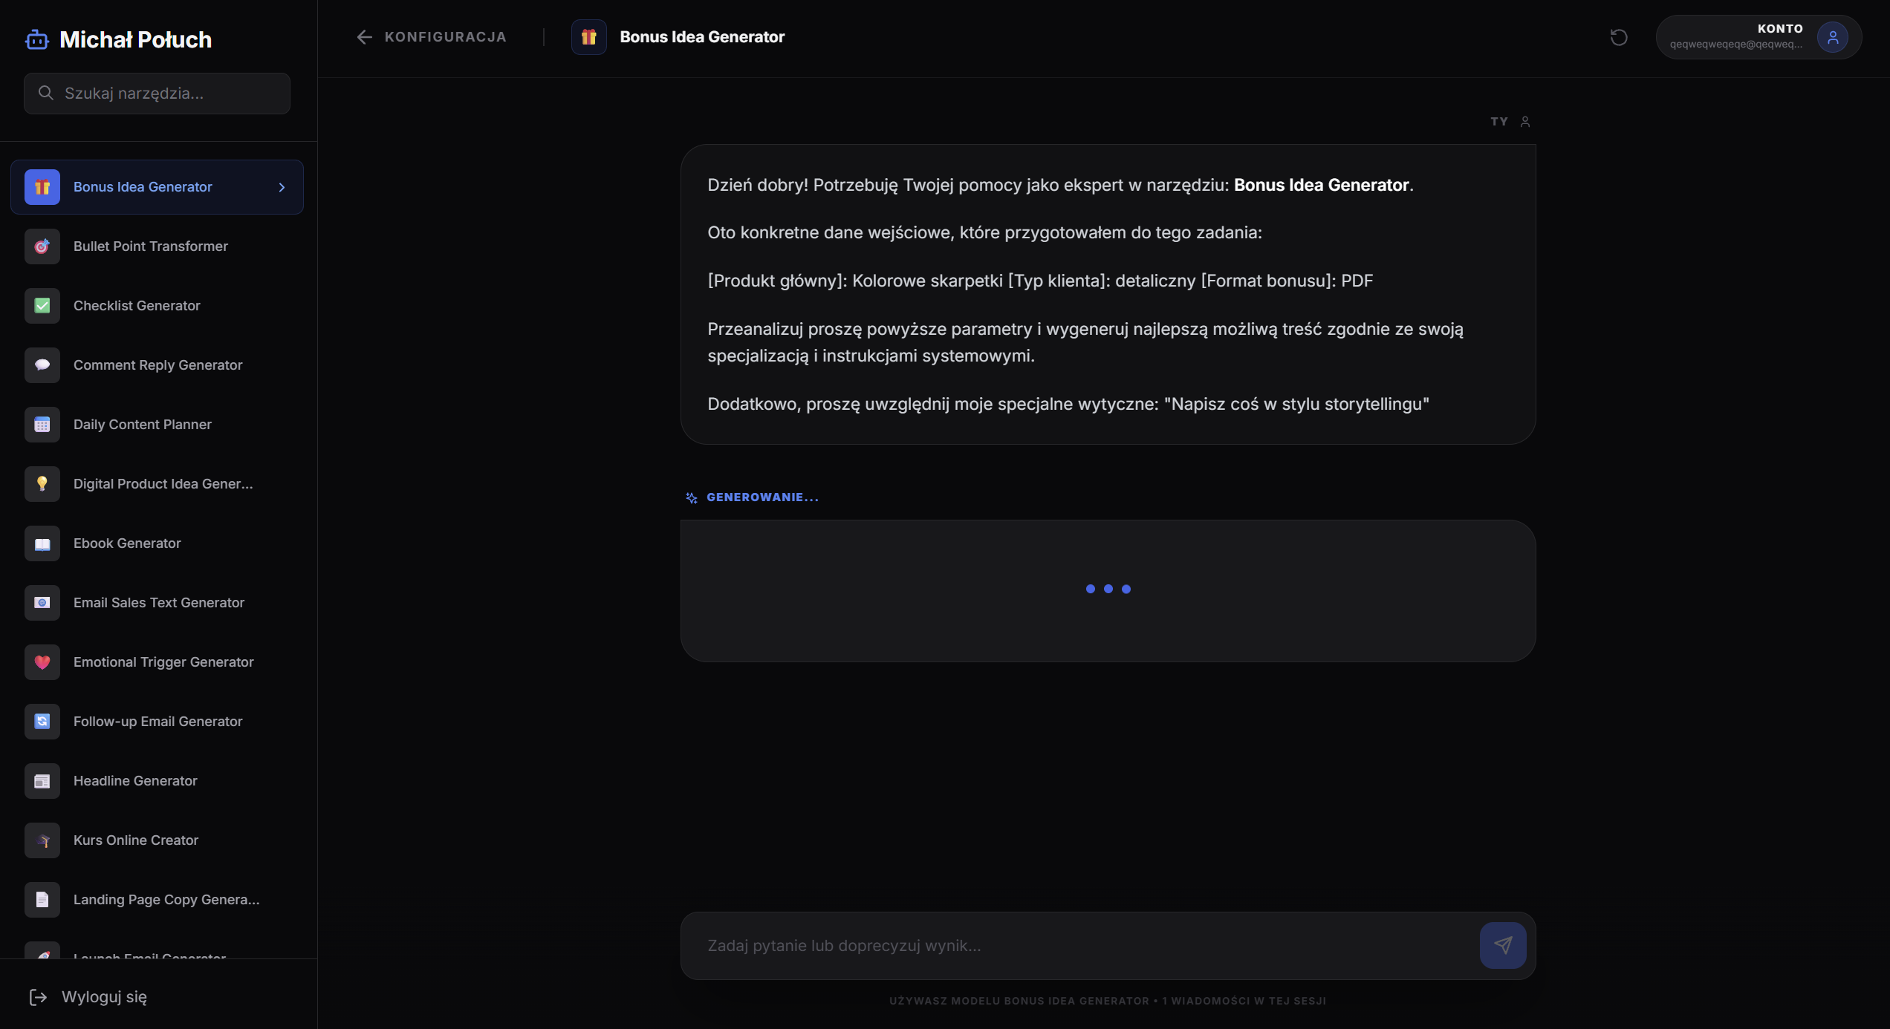Click the three loading dots in response box

click(1108, 589)
